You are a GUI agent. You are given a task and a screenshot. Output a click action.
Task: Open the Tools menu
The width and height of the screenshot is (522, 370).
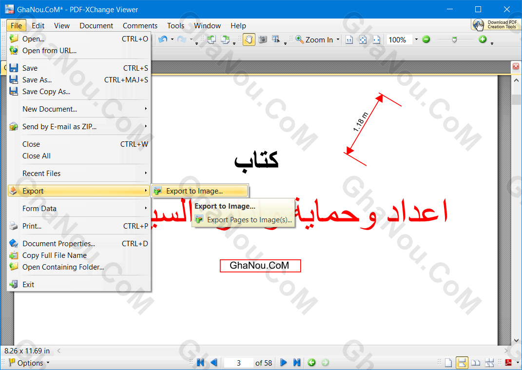(175, 26)
